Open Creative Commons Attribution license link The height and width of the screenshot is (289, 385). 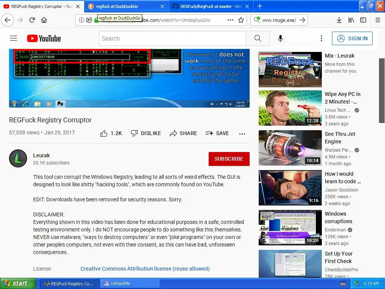click(x=145, y=269)
